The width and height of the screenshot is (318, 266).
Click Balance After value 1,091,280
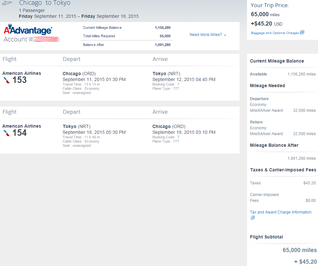coord(163,45)
